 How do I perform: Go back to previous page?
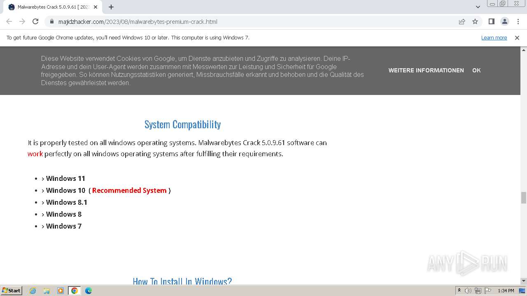coord(9,21)
